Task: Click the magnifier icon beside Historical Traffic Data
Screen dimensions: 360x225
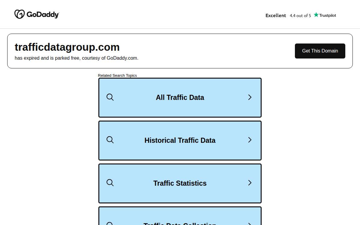Action: pyautogui.click(x=110, y=140)
